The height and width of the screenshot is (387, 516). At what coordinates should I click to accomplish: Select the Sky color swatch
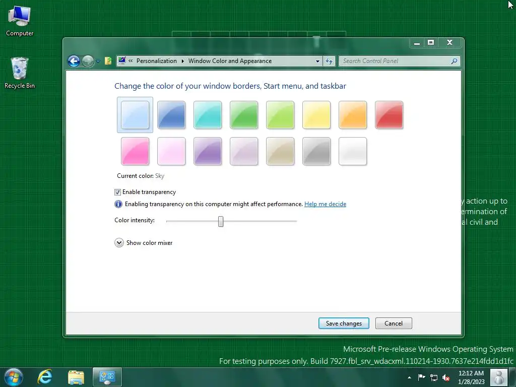(x=135, y=115)
